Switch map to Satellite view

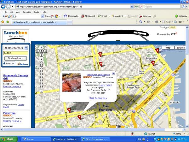180,48
